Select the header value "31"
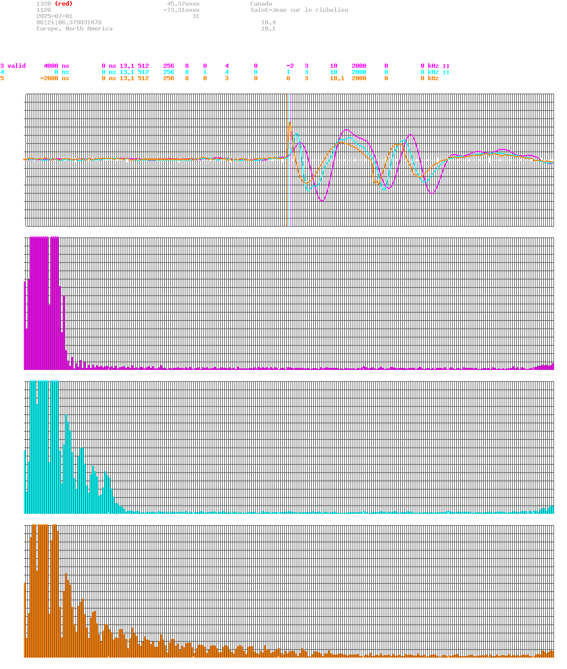 pyautogui.click(x=196, y=16)
